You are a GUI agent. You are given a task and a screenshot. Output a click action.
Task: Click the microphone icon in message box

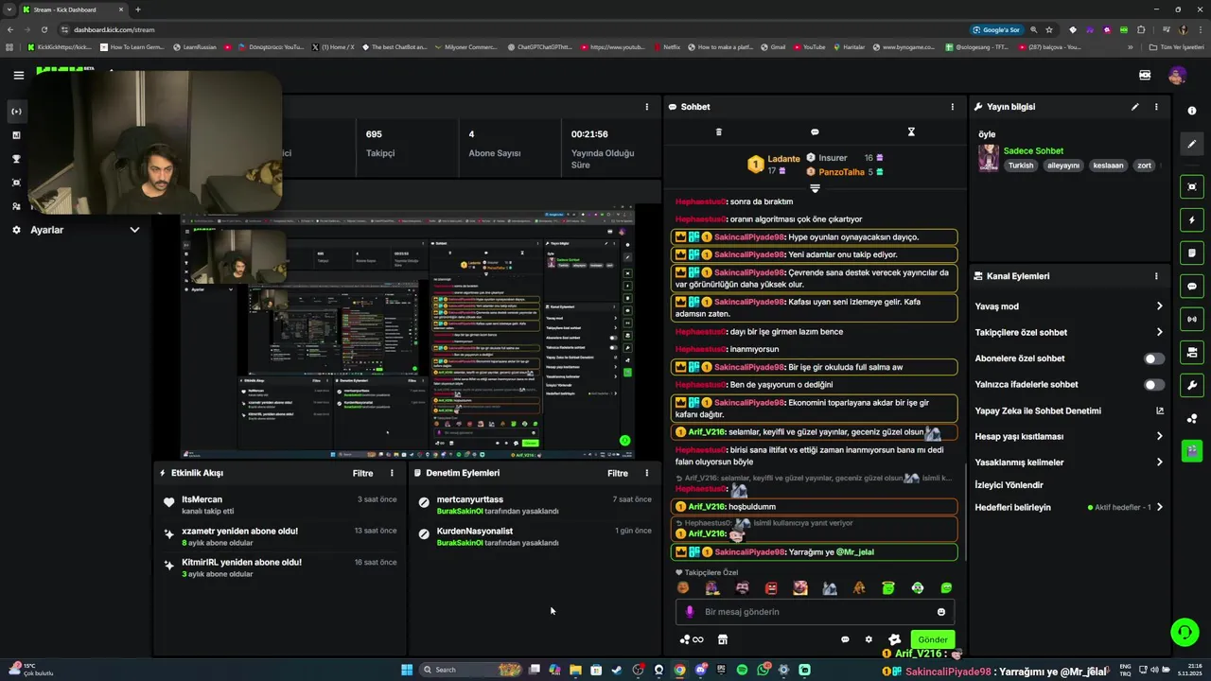689,612
